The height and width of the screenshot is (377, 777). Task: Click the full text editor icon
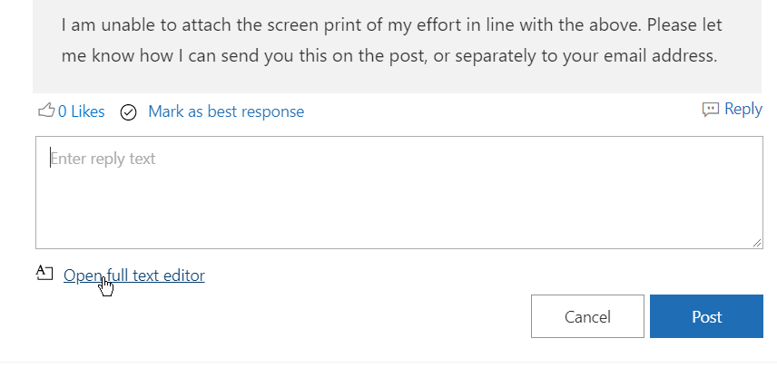click(x=44, y=273)
